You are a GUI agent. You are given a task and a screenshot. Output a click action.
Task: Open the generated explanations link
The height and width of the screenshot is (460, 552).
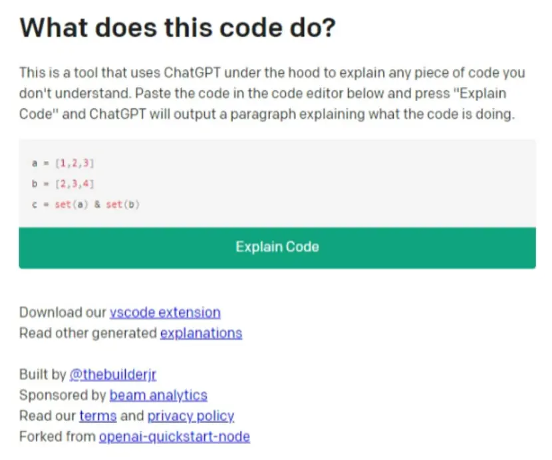(x=201, y=333)
